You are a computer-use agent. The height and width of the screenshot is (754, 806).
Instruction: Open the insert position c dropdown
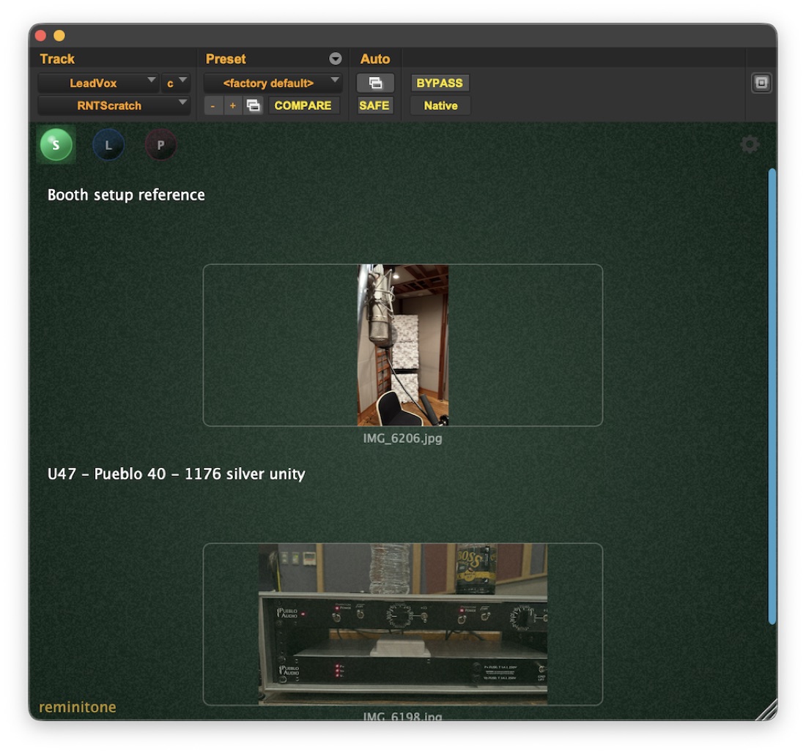tap(175, 83)
